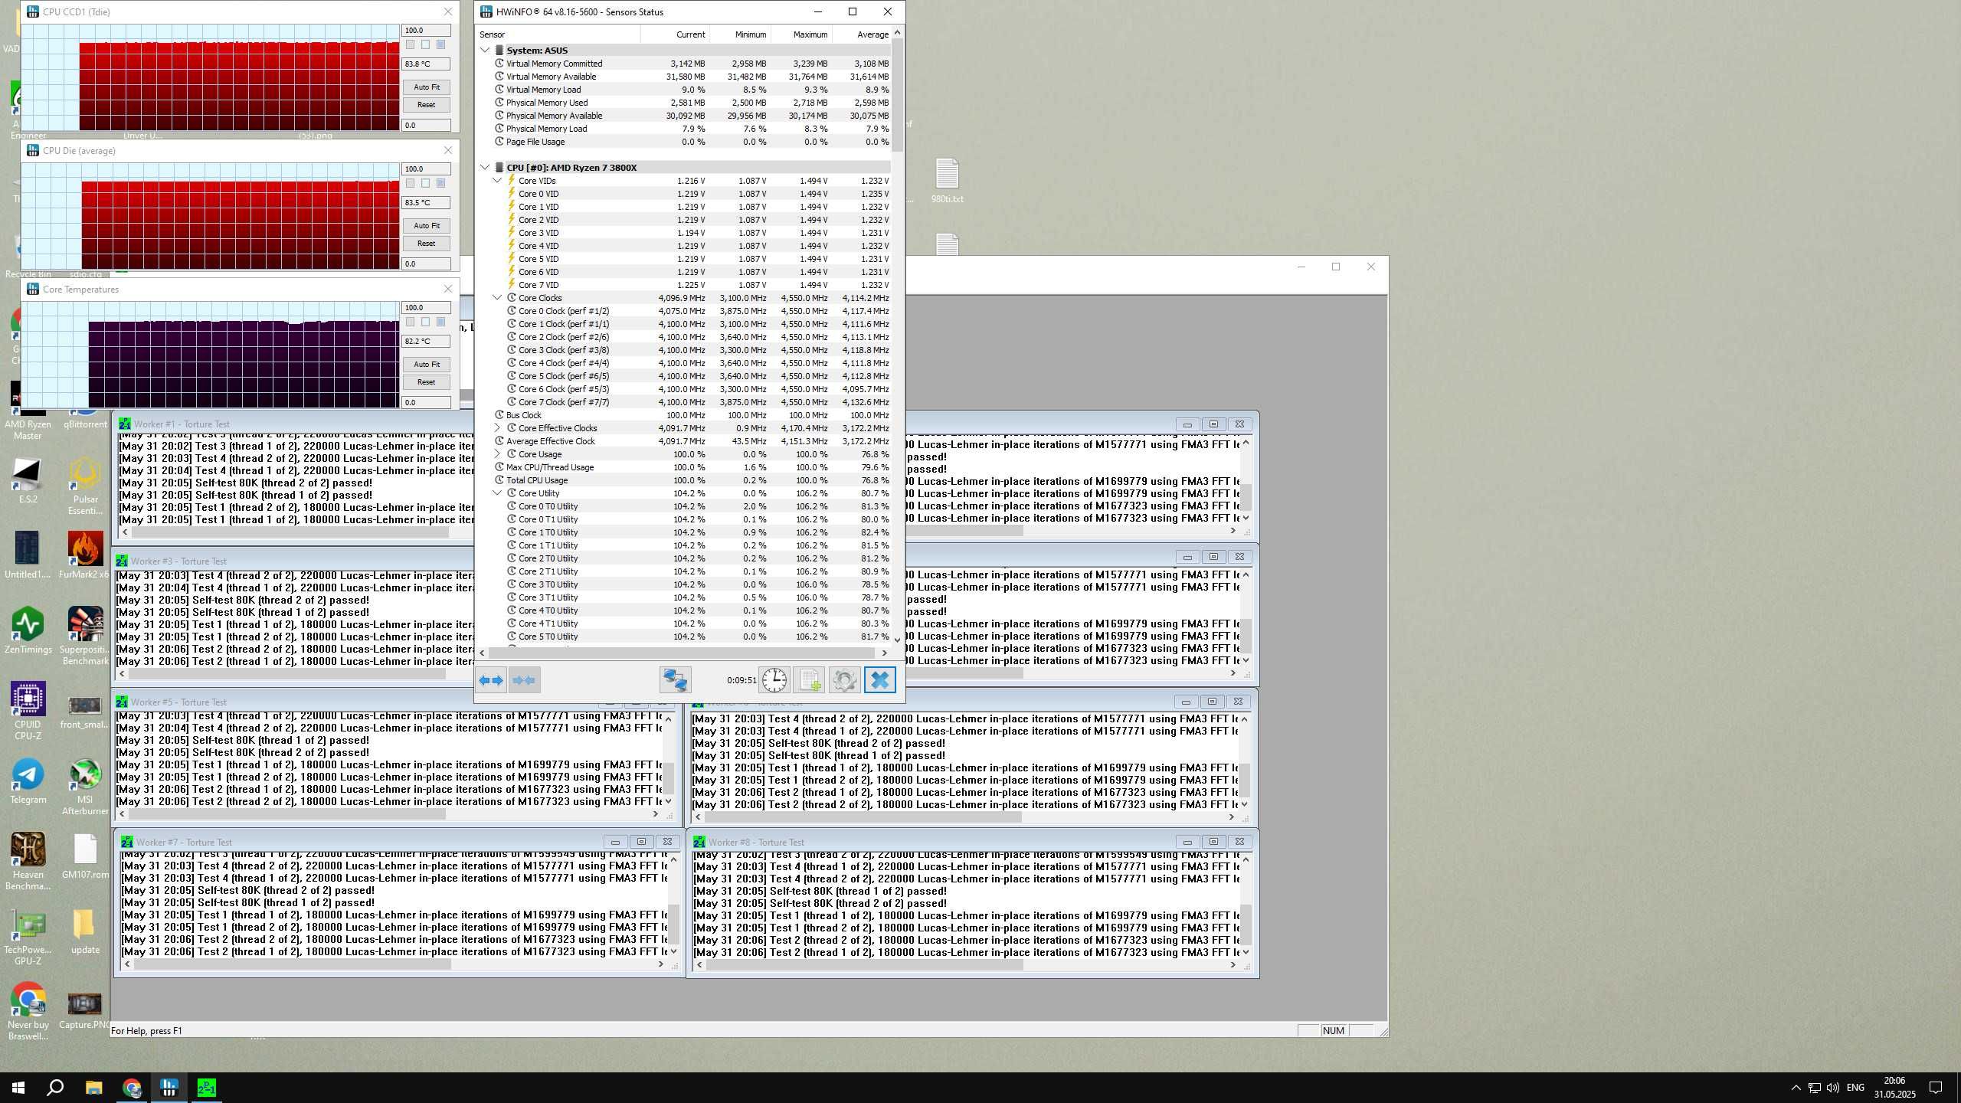The height and width of the screenshot is (1103, 1961).
Task: Click the Sensor column header
Action: click(558, 34)
